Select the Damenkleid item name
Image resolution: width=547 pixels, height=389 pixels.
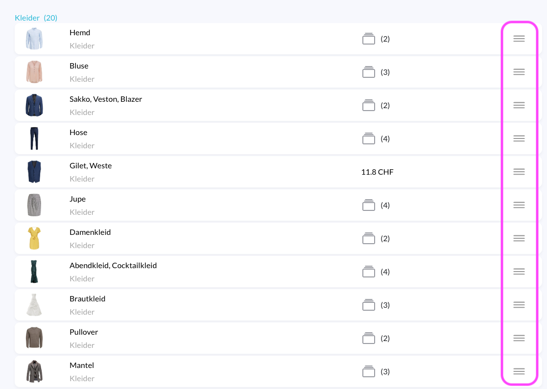[x=90, y=232]
